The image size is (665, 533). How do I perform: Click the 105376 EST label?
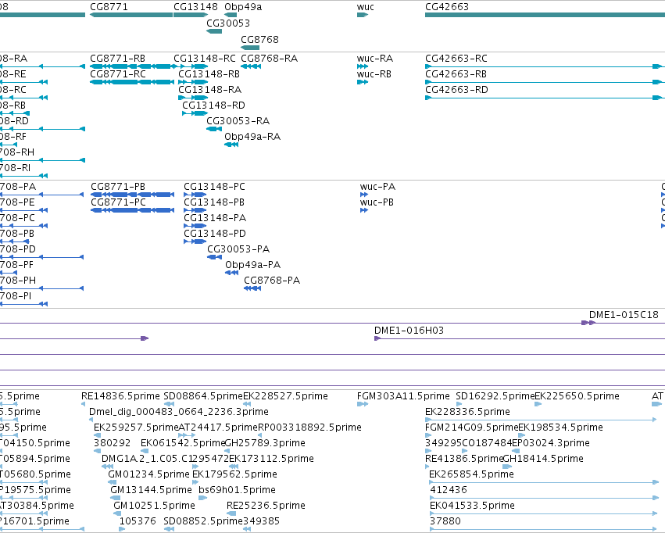pos(138,521)
